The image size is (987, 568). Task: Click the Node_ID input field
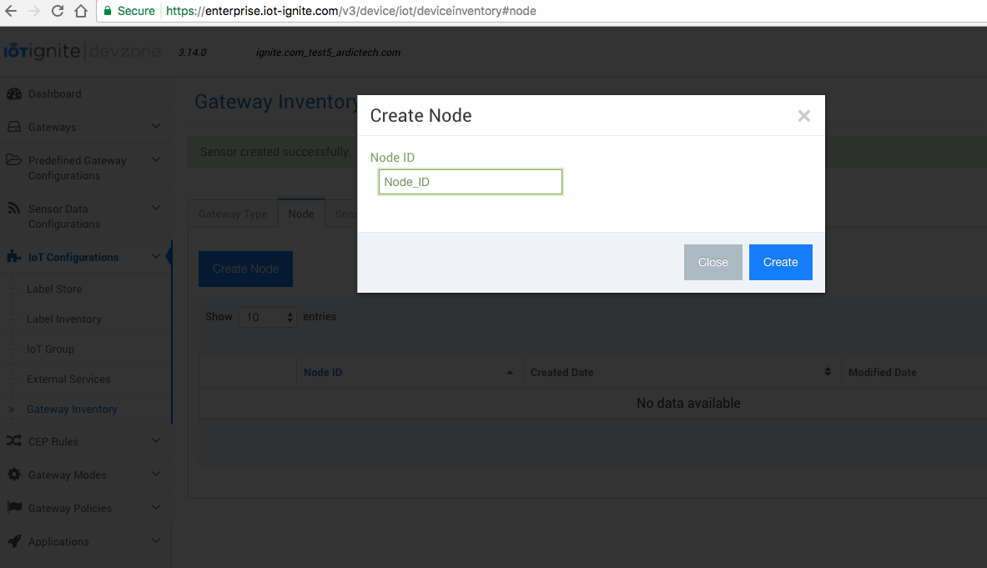pyautogui.click(x=470, y=181)
